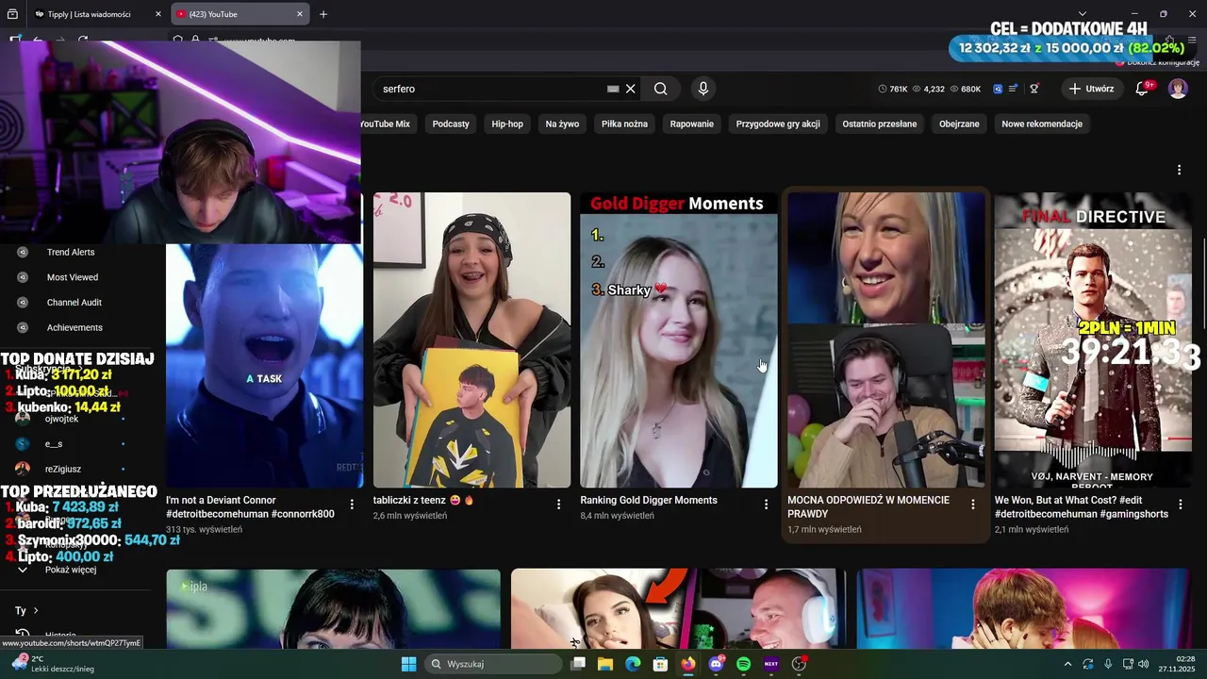The image size is (1207, 679).
Task: Select the Nowe rekomendacje chip
Action: click(x=1042, y=124)
